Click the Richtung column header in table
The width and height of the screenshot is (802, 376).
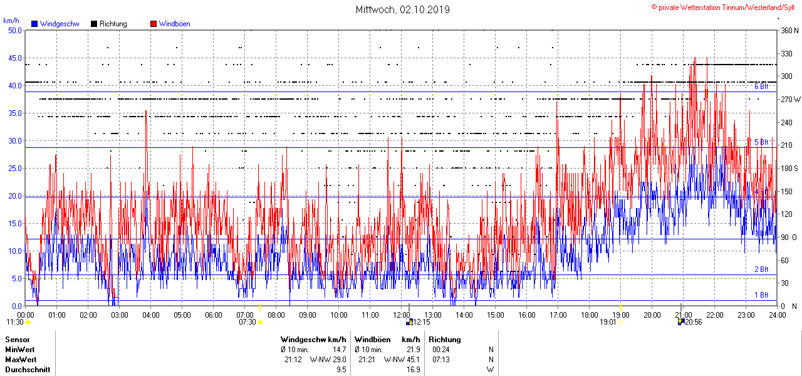(x=445, y=339)
